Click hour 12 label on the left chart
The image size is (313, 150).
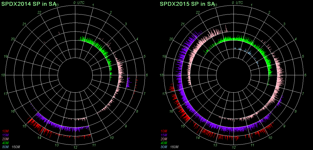[x=75, y=147]
